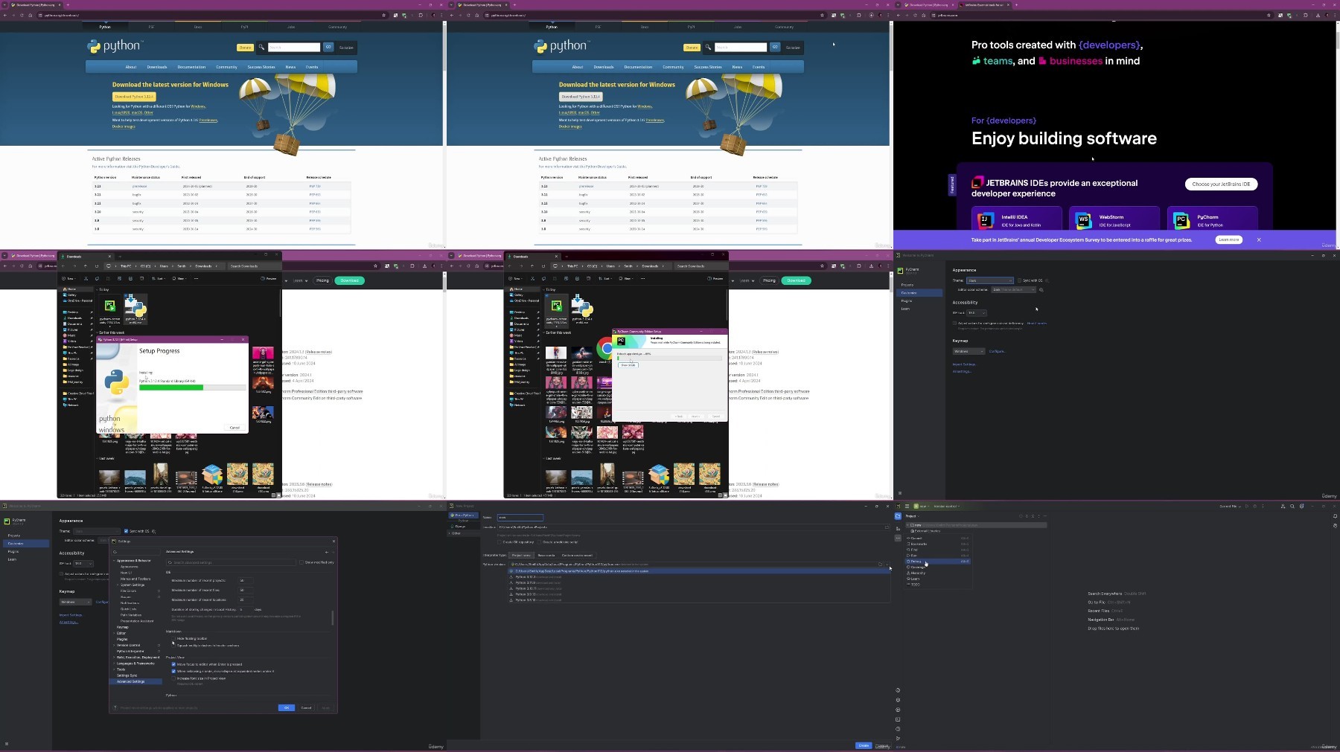The image size is (1340, 752).
Task: Open Keymap Windows dropdown in unobstructed Welcome window
Action: 969,351
